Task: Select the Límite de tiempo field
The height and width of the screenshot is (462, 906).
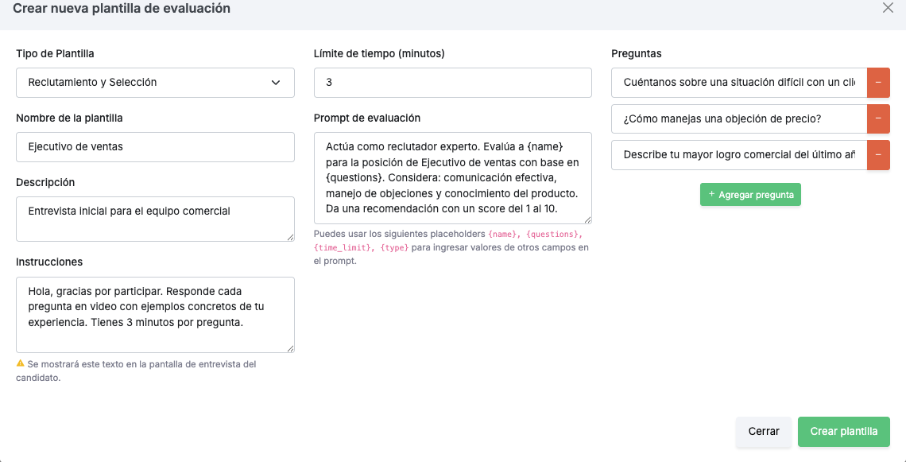Action: [453, 83]
